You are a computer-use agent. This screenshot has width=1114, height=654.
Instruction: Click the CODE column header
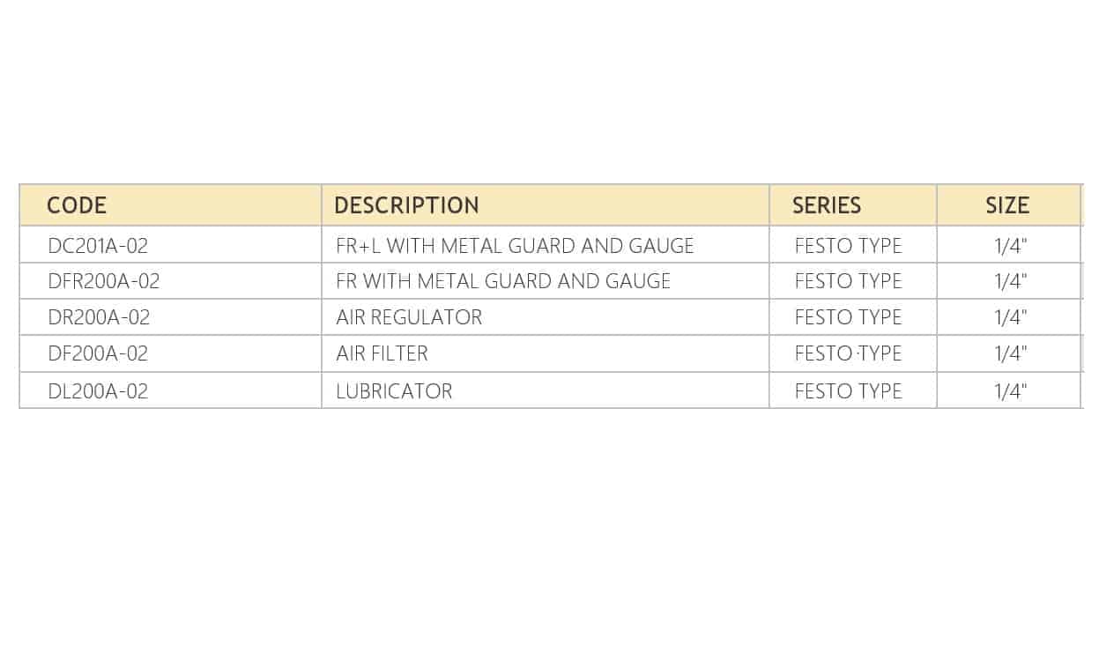[x=171, y=205]
